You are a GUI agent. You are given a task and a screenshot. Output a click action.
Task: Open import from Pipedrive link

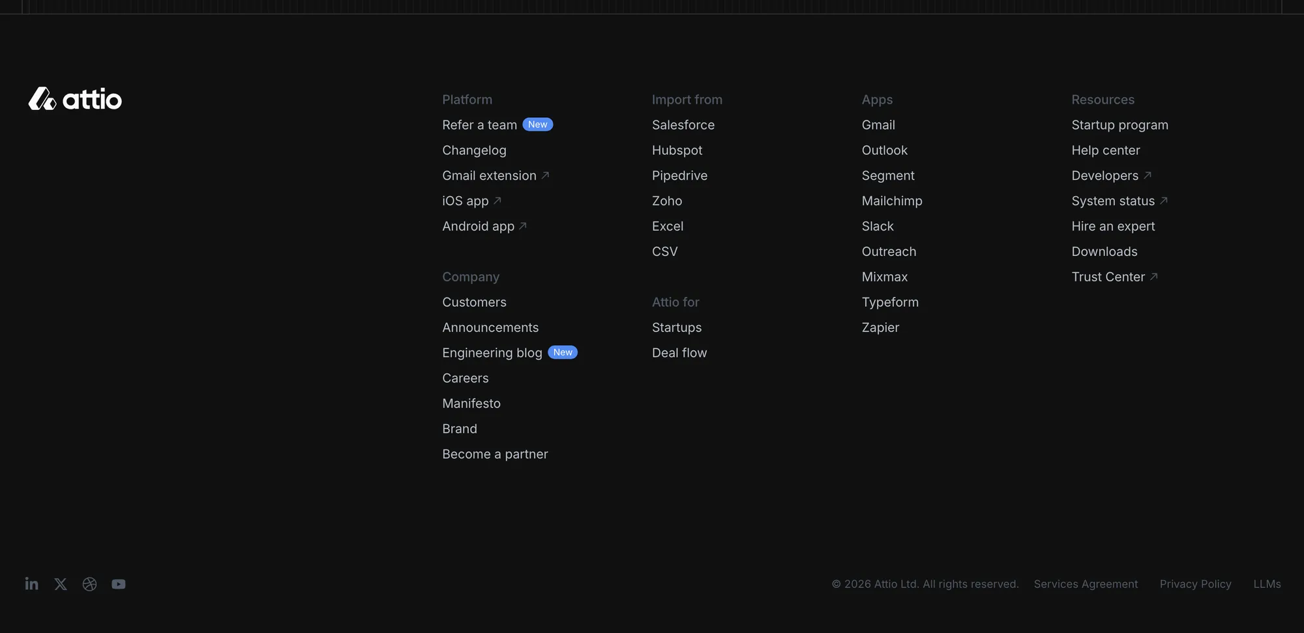pos(679,175)
